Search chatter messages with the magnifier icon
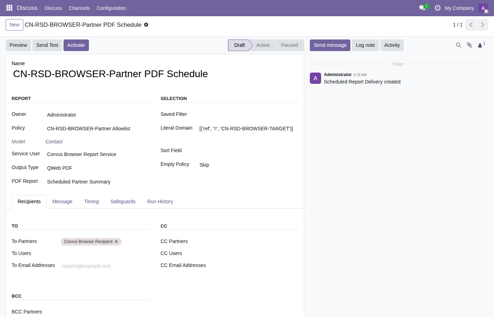This screenshot has height=317, width=494. pos(458,45)
